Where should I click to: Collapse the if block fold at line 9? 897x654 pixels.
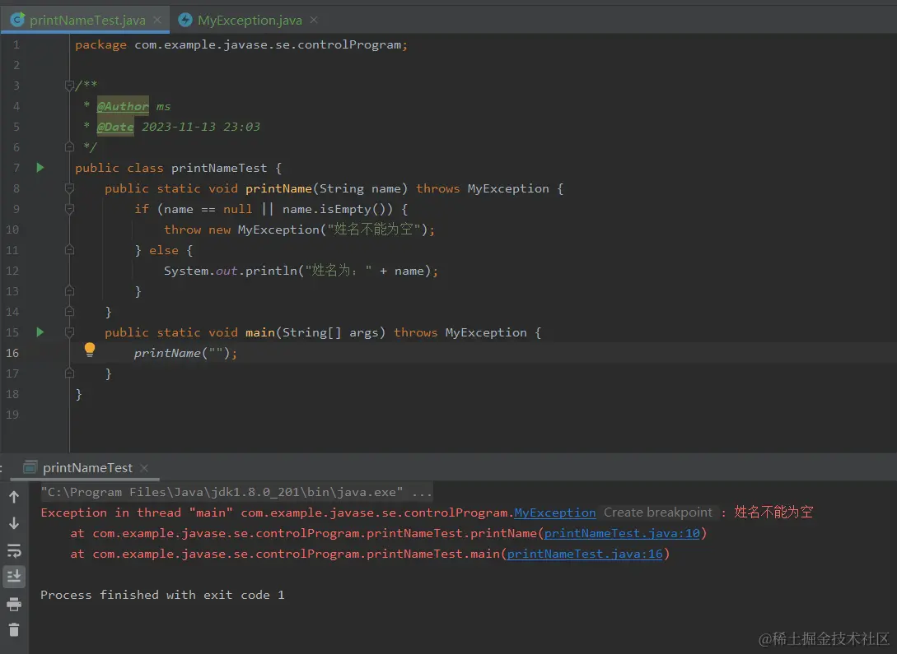69,209
